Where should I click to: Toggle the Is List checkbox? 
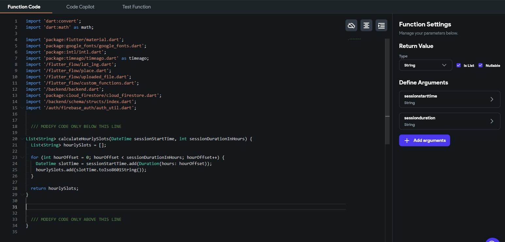[459, 65]
